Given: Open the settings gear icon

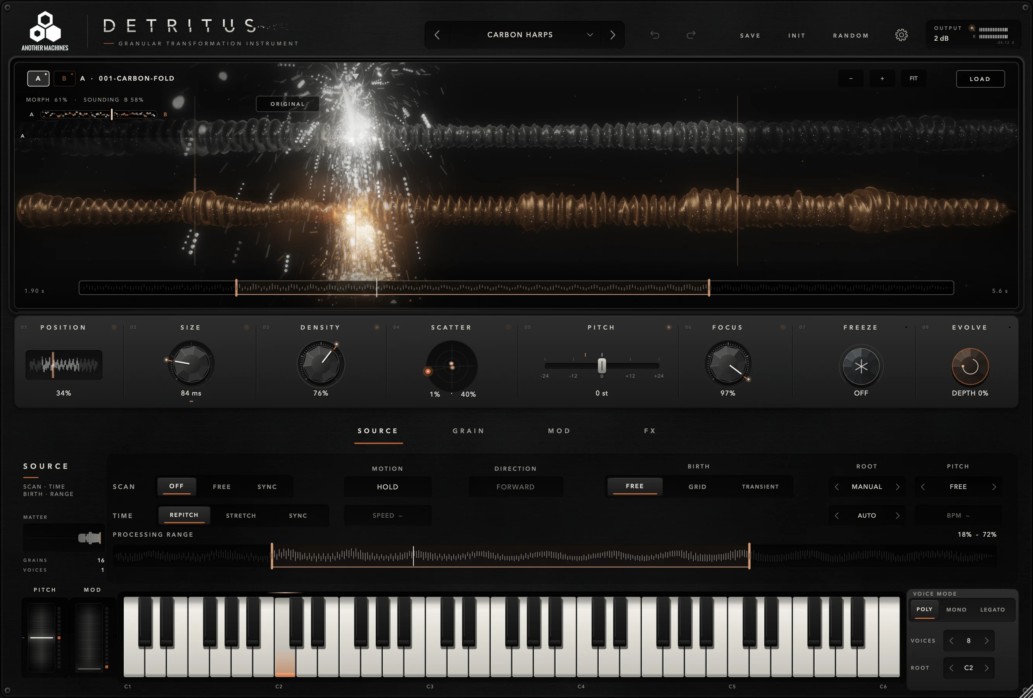Looking at the screenshot, I should click(x=901, y=35).
